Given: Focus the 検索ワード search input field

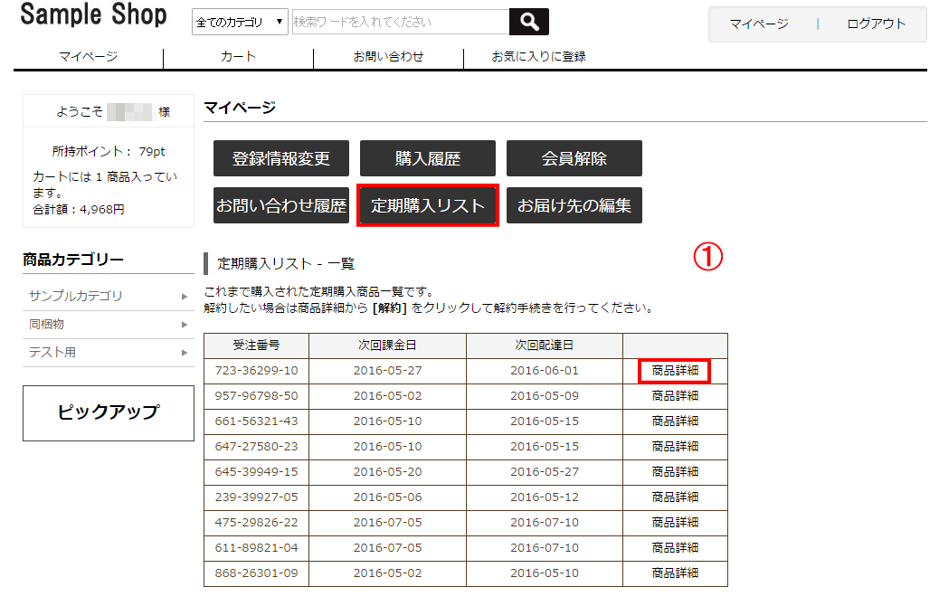Looking at the screenshot, I should pyautogui.click(x=401, y=22).
